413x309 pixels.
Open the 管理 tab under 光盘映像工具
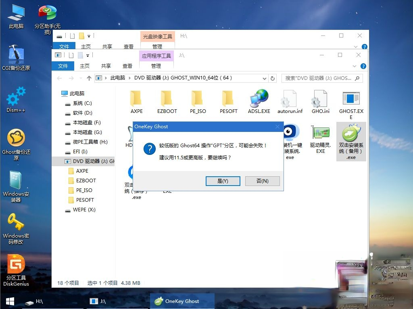tap(158, 46)
